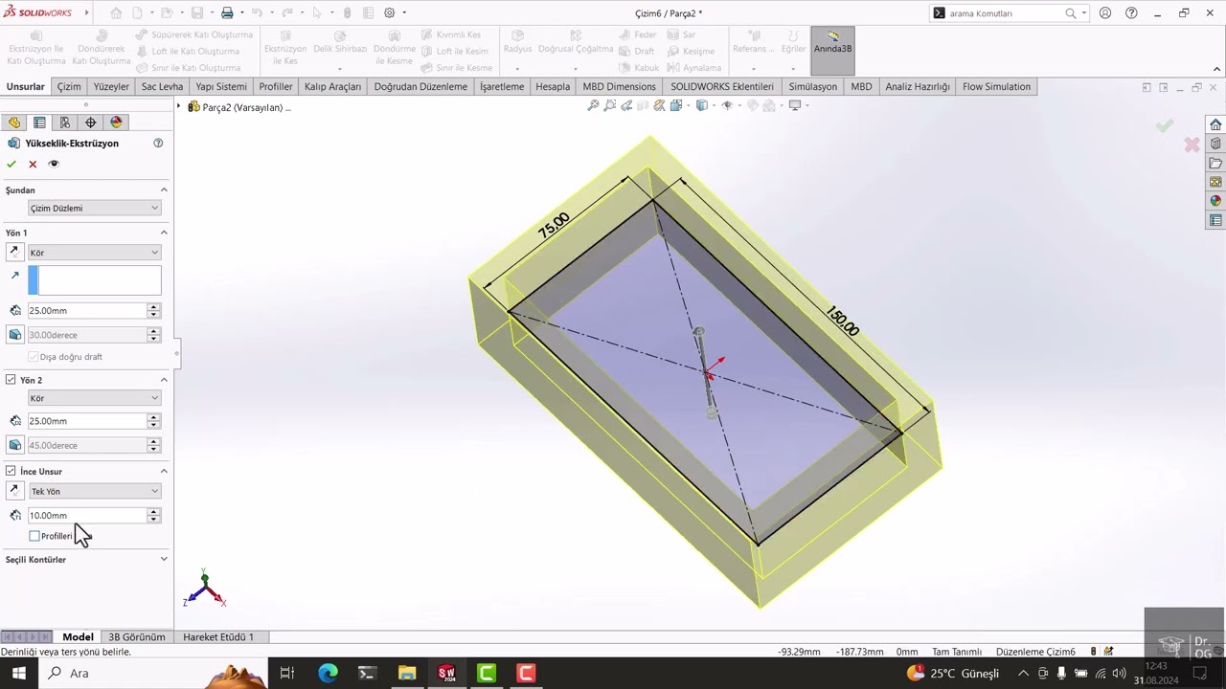Switch to the 3B Görünüm bottom tab

tap(137, 636)
